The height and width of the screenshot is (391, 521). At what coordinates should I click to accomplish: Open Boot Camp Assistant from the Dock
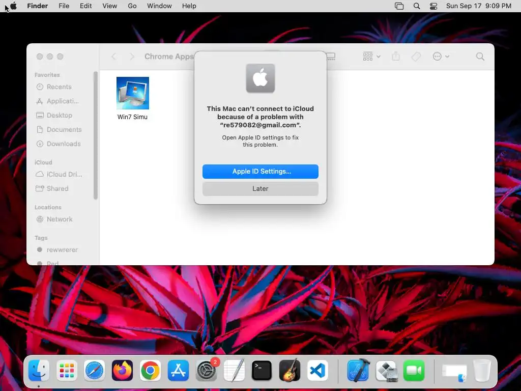click(386, 371)
